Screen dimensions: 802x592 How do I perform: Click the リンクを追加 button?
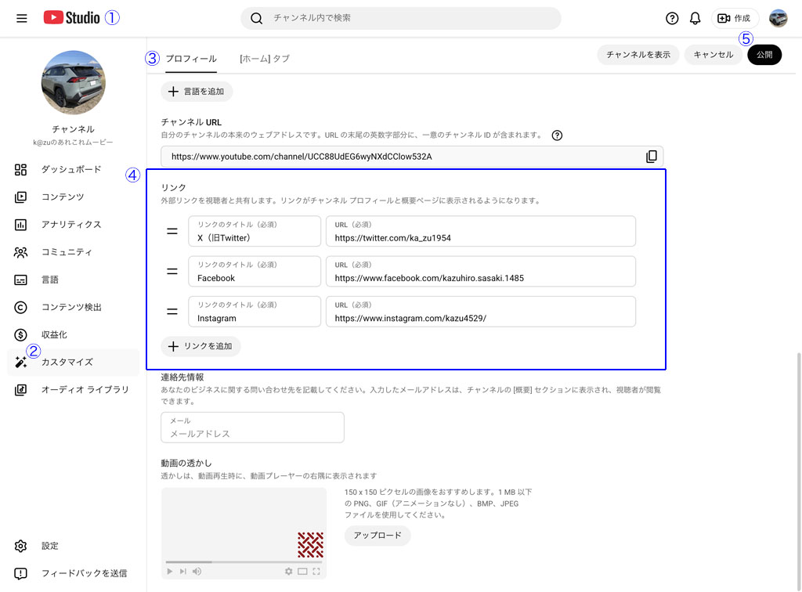point(200,346)
